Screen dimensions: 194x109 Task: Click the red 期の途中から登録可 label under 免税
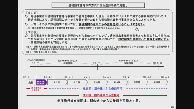[x=36, y=89]
